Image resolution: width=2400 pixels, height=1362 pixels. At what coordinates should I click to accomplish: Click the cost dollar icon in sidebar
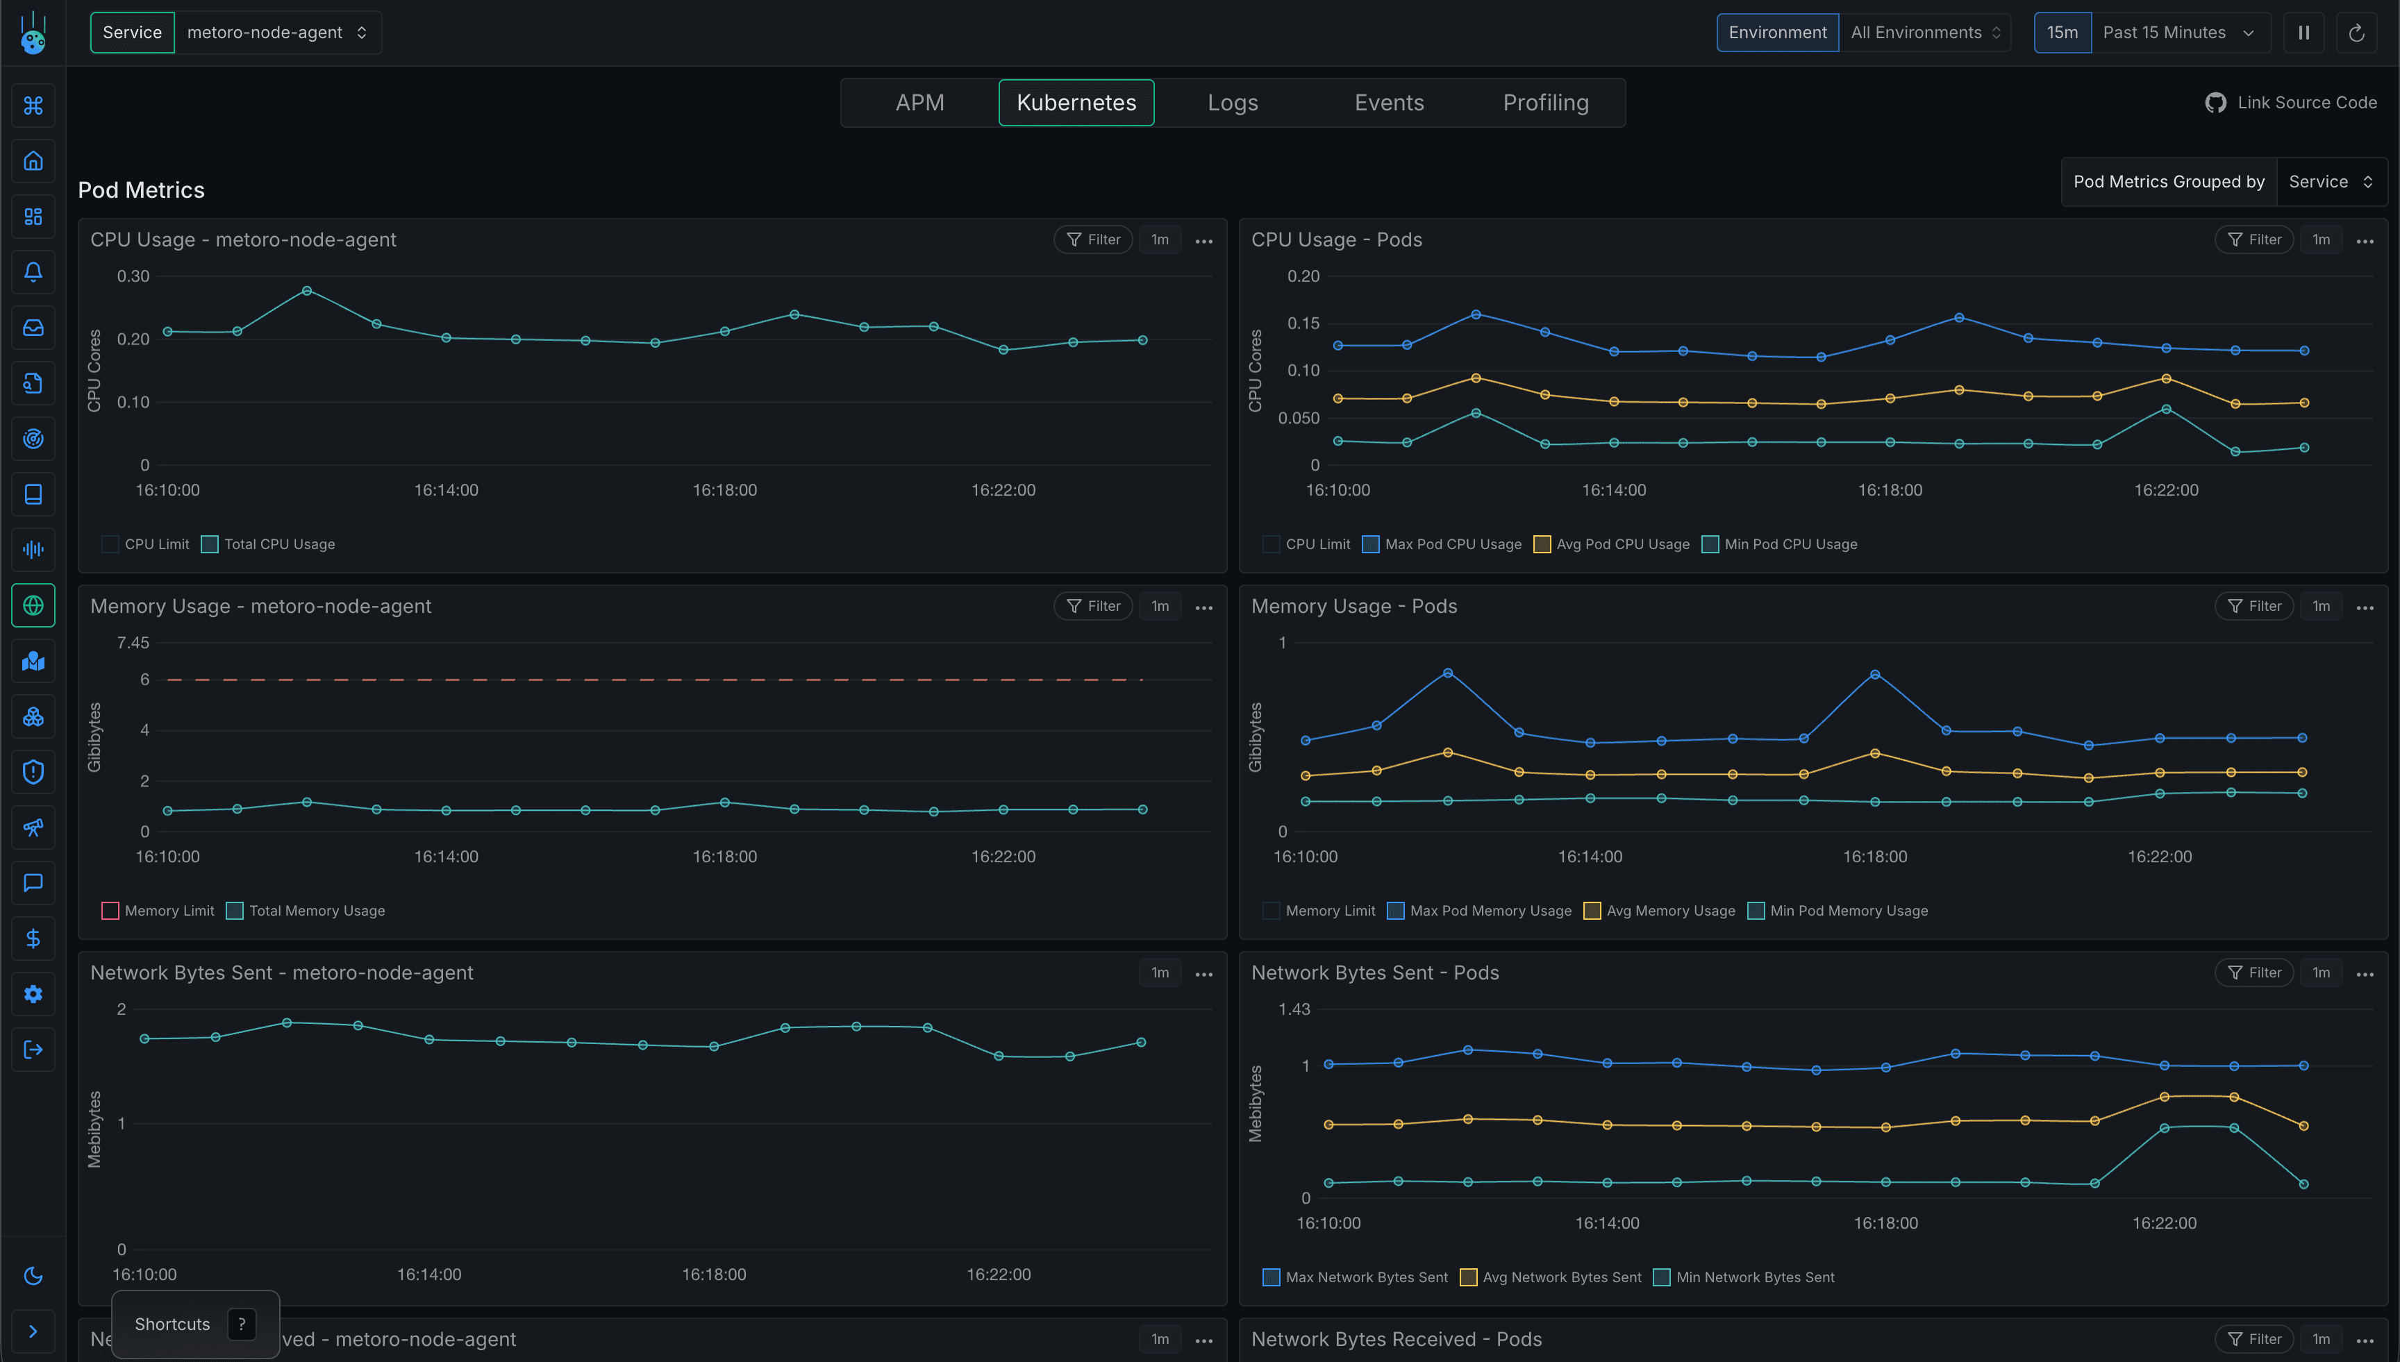(x=33, y=939)
